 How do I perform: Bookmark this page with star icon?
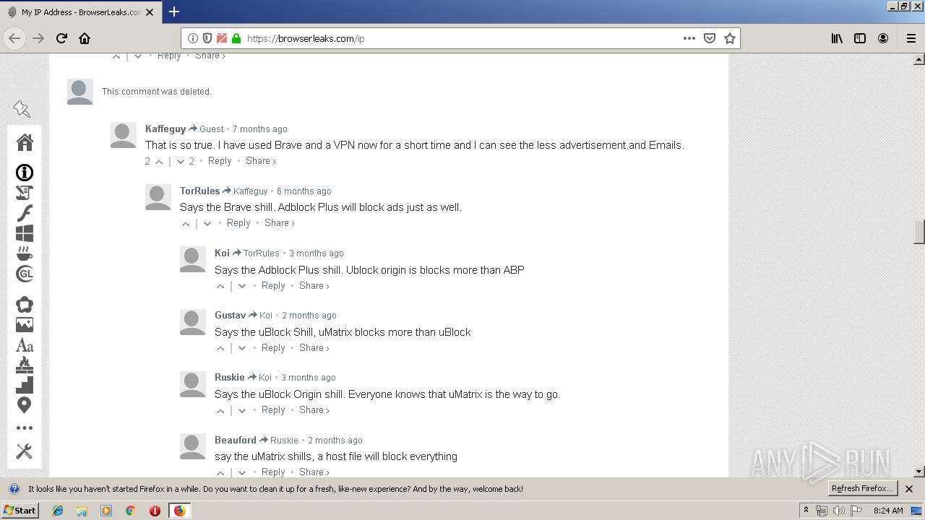[730, 38]
